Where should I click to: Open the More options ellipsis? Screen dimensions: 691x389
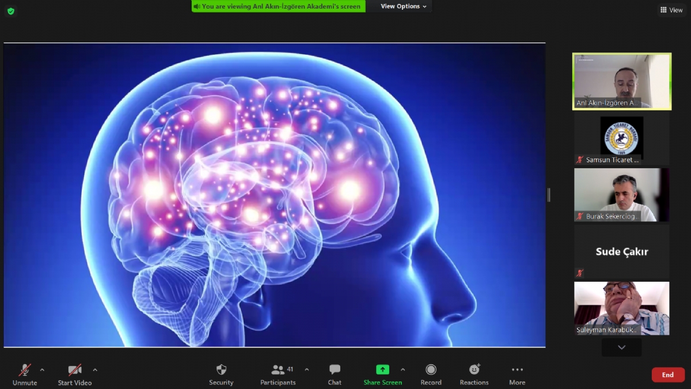click(517, 374)
